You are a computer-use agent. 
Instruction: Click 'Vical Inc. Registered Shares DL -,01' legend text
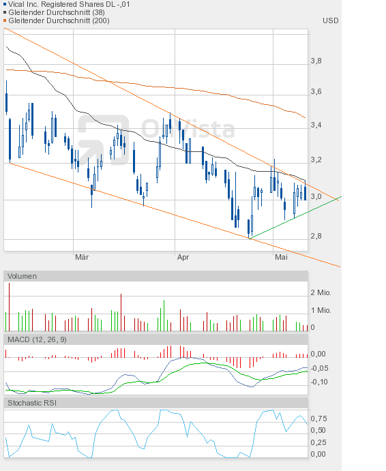pyautogui.click(x=69, y=4)
